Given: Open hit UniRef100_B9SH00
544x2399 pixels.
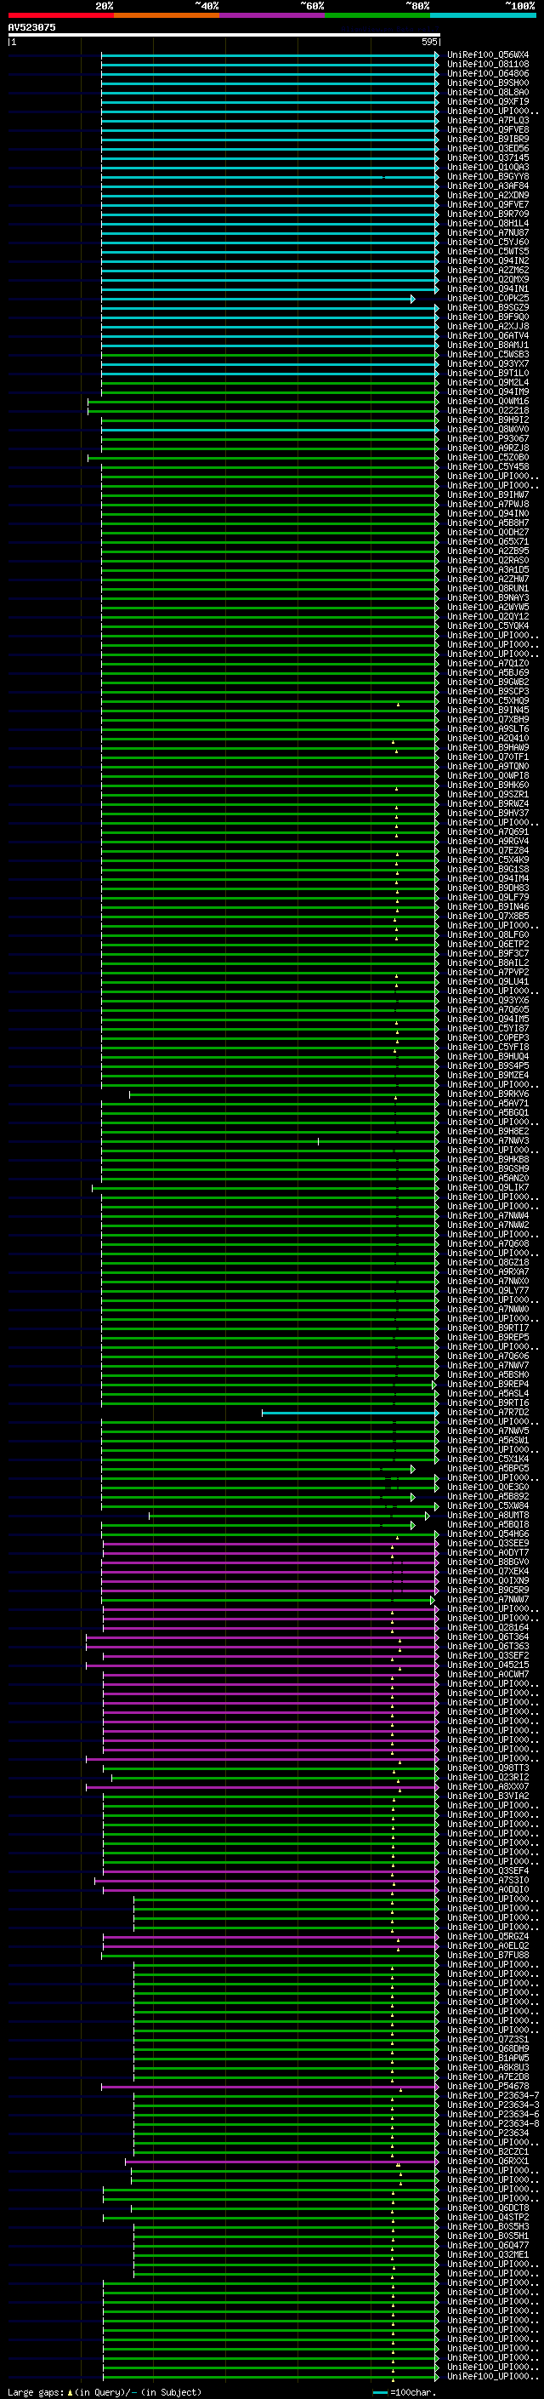Looking at the screenshot, I should click(x=488, y=83).
